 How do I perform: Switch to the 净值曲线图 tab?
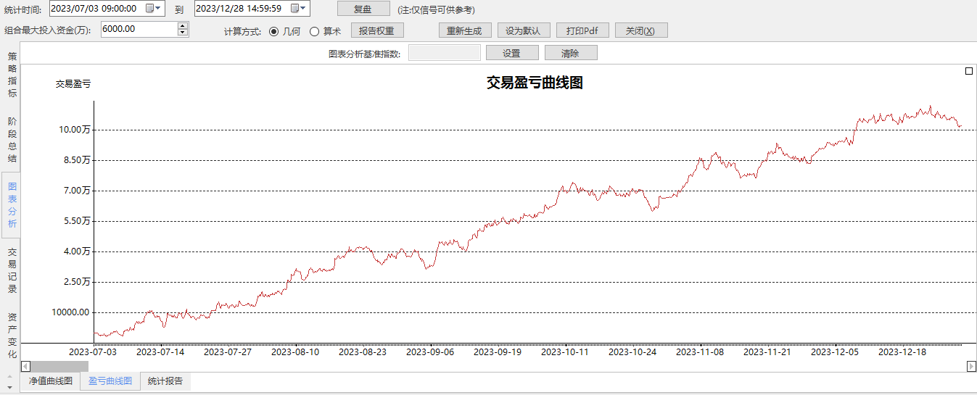[50, 381]
